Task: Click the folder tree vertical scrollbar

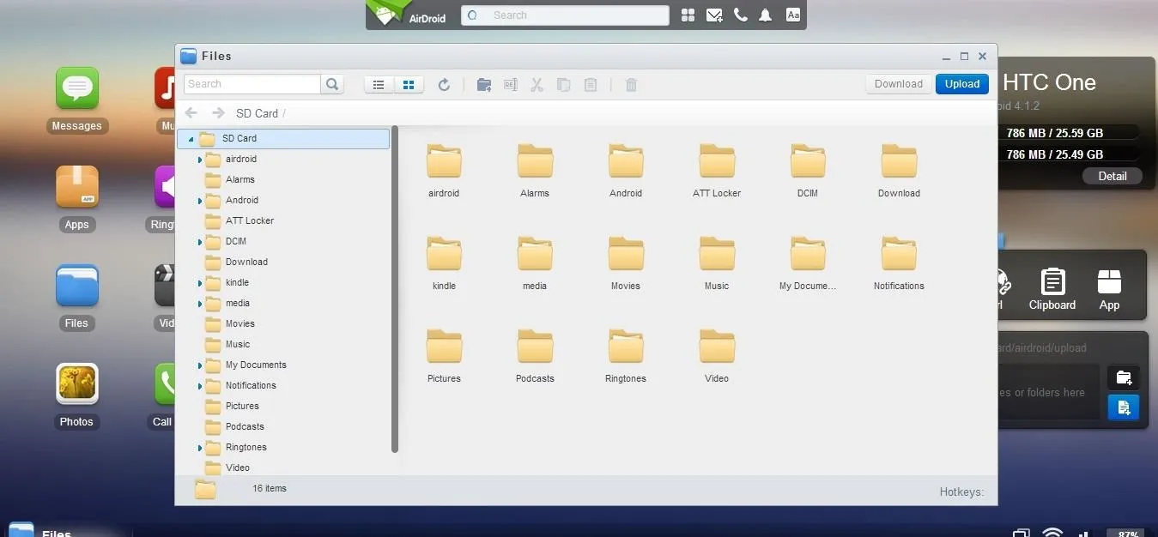Action: coord(395,290)
